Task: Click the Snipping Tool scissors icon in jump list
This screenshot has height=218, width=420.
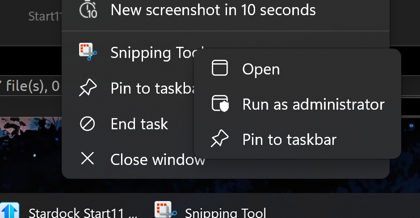Action: (88, 52)
